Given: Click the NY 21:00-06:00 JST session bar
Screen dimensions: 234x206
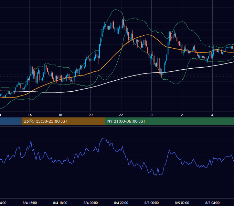Looking at the screenshot, I should pos(170,121).
